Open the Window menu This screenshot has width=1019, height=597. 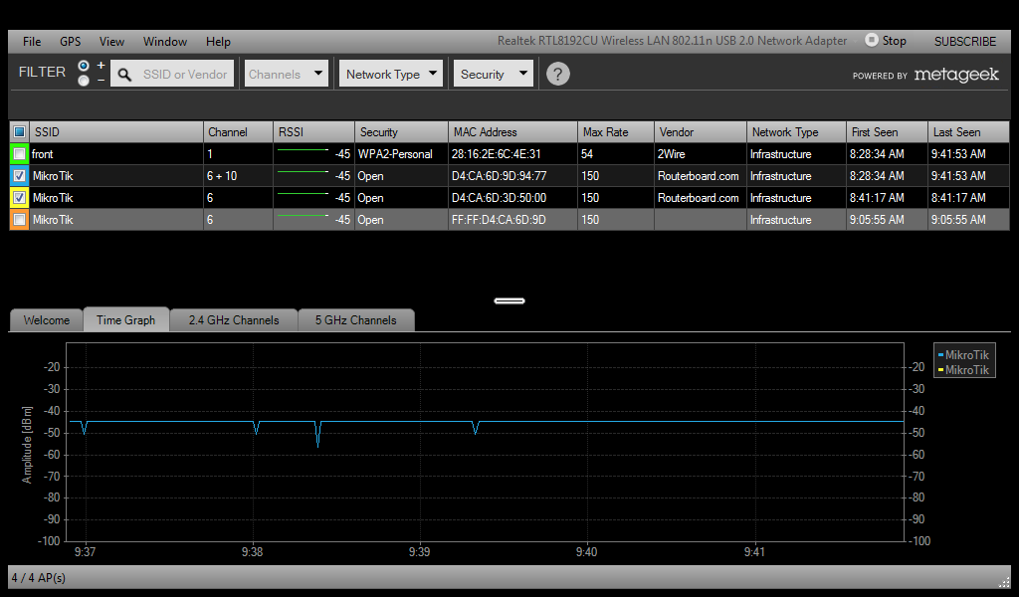165,41
